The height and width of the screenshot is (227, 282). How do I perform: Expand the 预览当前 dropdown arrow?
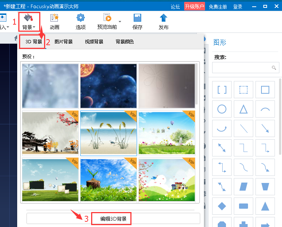[x=120, y=22]
